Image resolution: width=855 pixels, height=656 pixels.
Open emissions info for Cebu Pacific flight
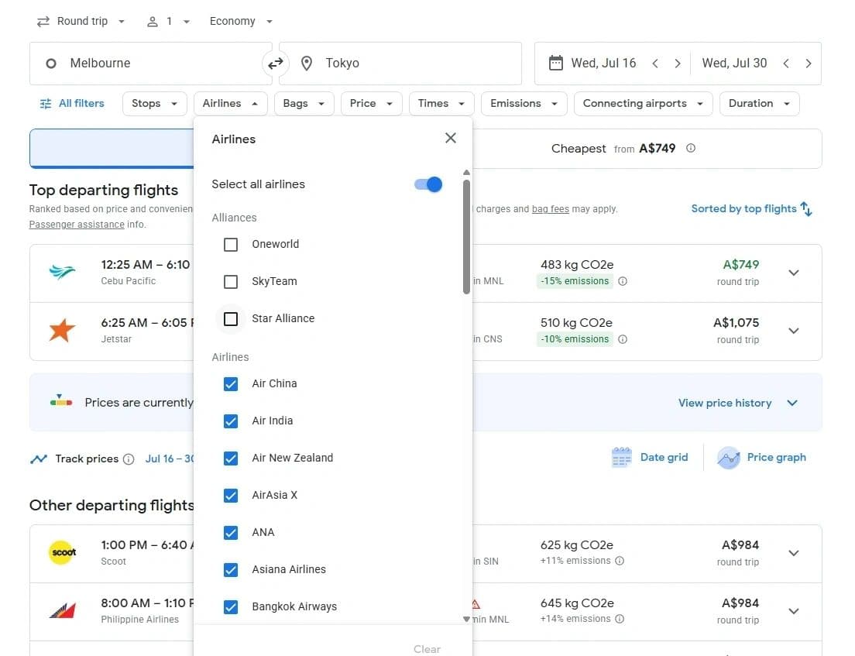tap(622, 281)
